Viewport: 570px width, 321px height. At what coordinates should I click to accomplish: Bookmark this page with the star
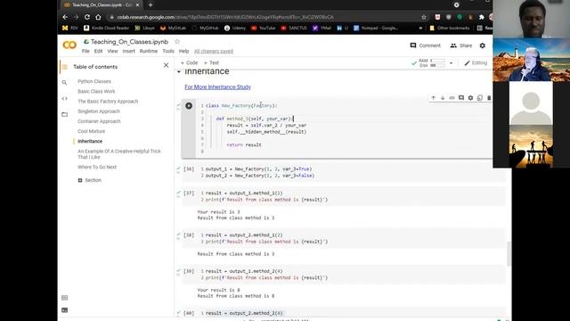tap(424, 17)
